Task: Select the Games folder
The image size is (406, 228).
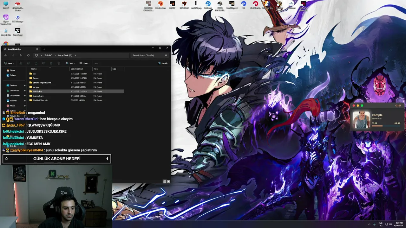Action: [x=76, y=78]
